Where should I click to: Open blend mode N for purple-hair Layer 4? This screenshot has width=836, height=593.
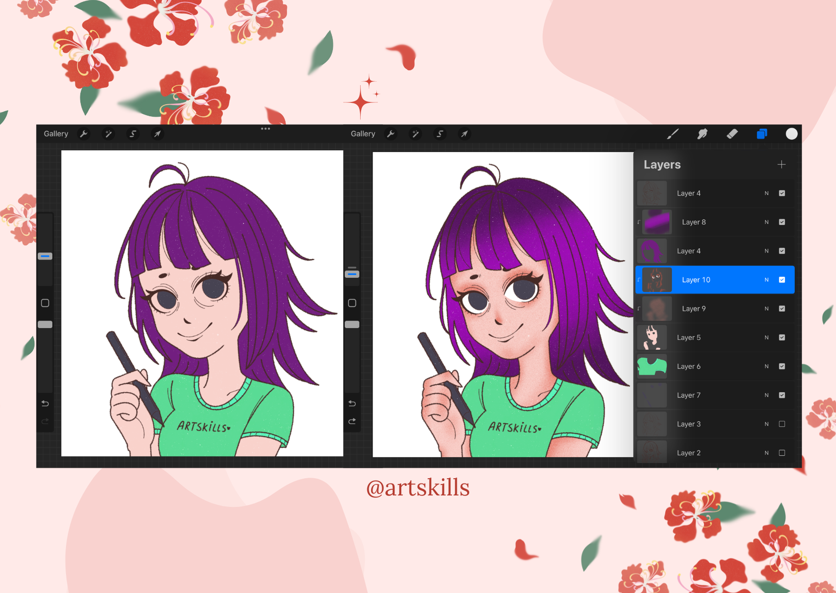coord(767,251)
